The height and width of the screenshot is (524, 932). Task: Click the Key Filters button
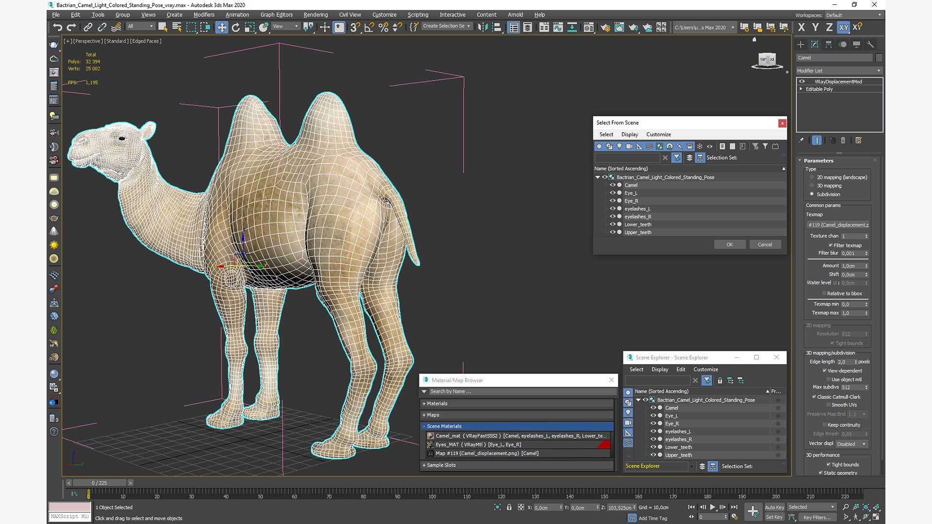coord(817,517)
